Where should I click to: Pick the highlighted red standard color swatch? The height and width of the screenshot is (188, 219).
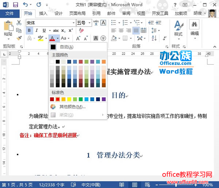coord(58,99)
